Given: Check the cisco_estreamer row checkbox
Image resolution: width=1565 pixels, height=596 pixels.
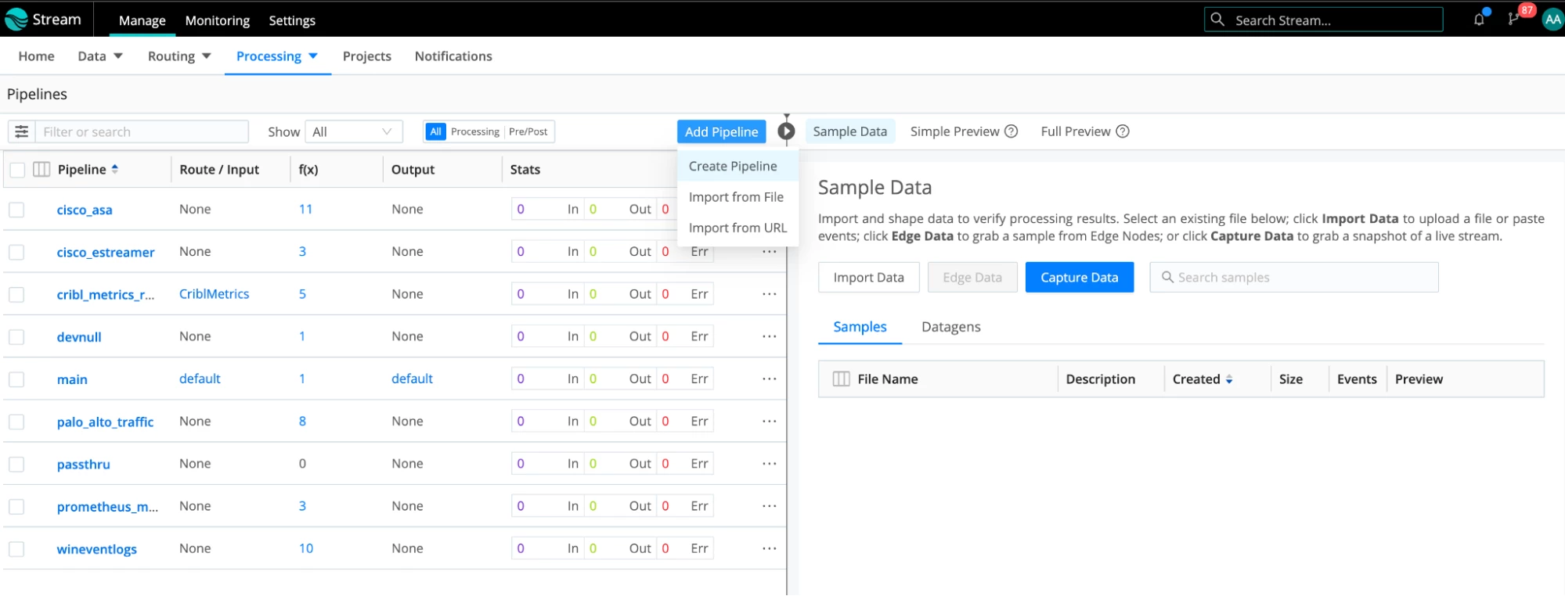Looking at the screenshot, I should 16,252.
